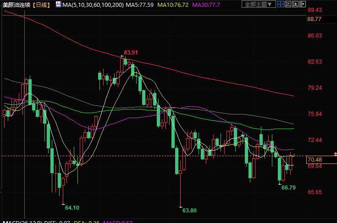Click the 63.80 lowest price marker
337x223 pixels.
point(189,210)
